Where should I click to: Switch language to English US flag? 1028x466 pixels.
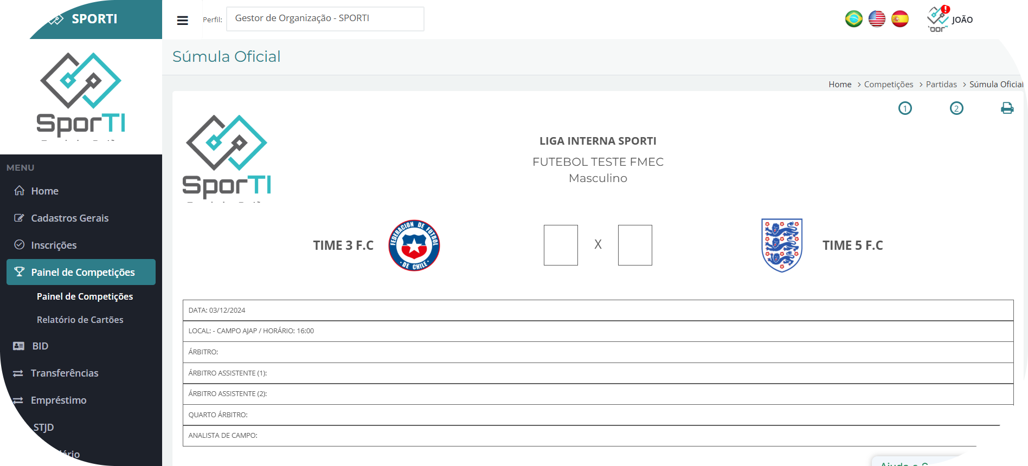[x=877, y=19]
